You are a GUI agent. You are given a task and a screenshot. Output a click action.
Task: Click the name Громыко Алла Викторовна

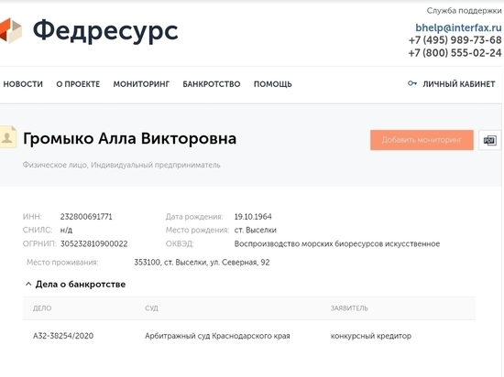pyautogui.click(x=129, y=138)
